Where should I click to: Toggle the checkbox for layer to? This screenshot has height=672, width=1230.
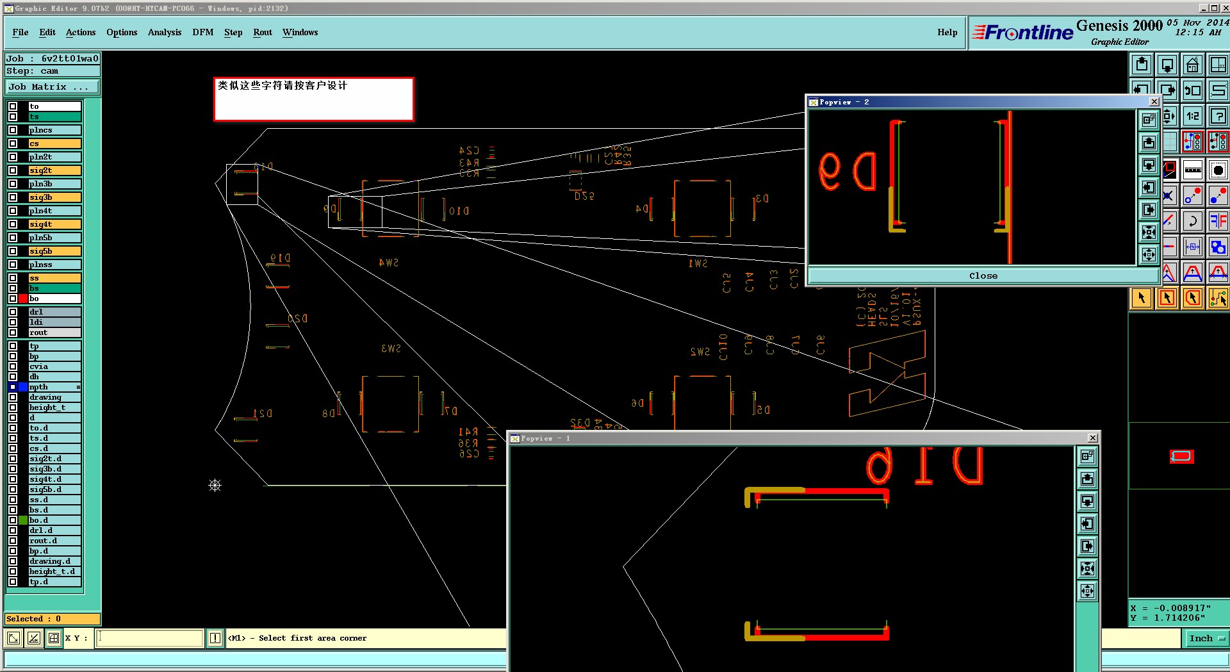tap(13, 106)
